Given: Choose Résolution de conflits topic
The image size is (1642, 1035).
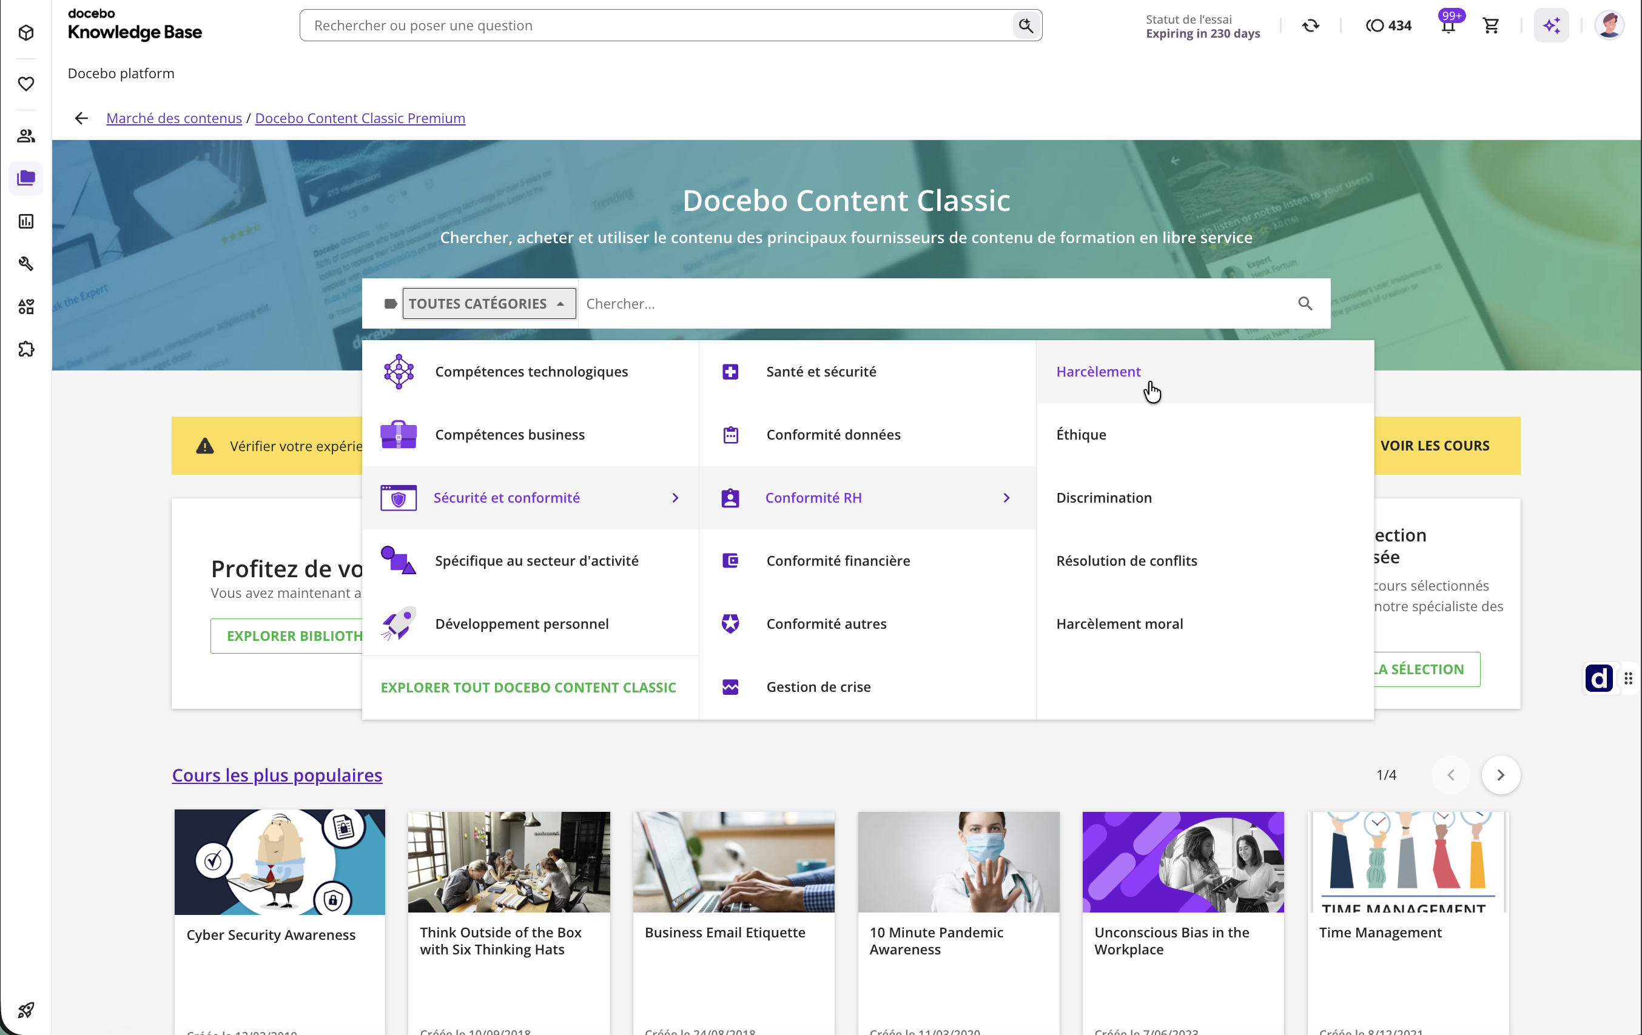Looking at the screenshot, I should [x=1205, y=560].
